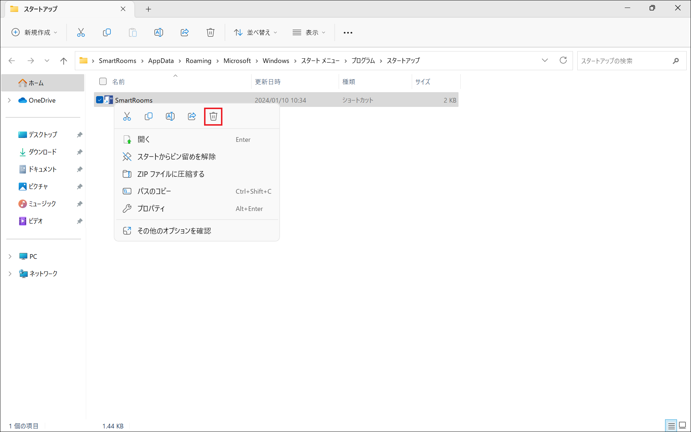The image size is (691, 432).
Task: Click the refresh button beside address bar
Action: (x=563, y=60)
